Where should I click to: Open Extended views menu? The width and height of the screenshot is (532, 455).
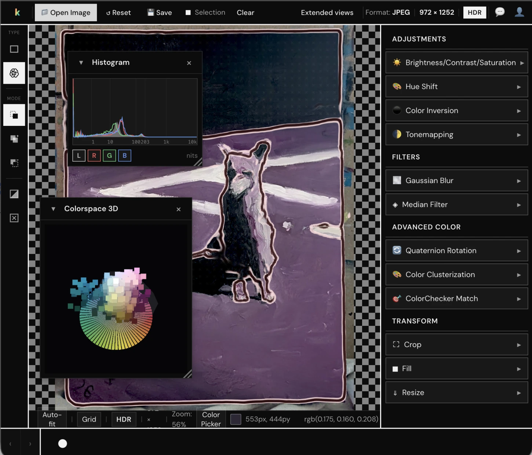[327, 12]
